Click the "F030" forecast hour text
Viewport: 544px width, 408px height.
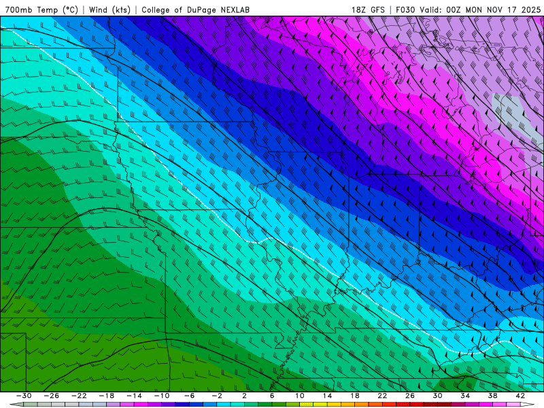pyautogui.click(x=405, y=10)
